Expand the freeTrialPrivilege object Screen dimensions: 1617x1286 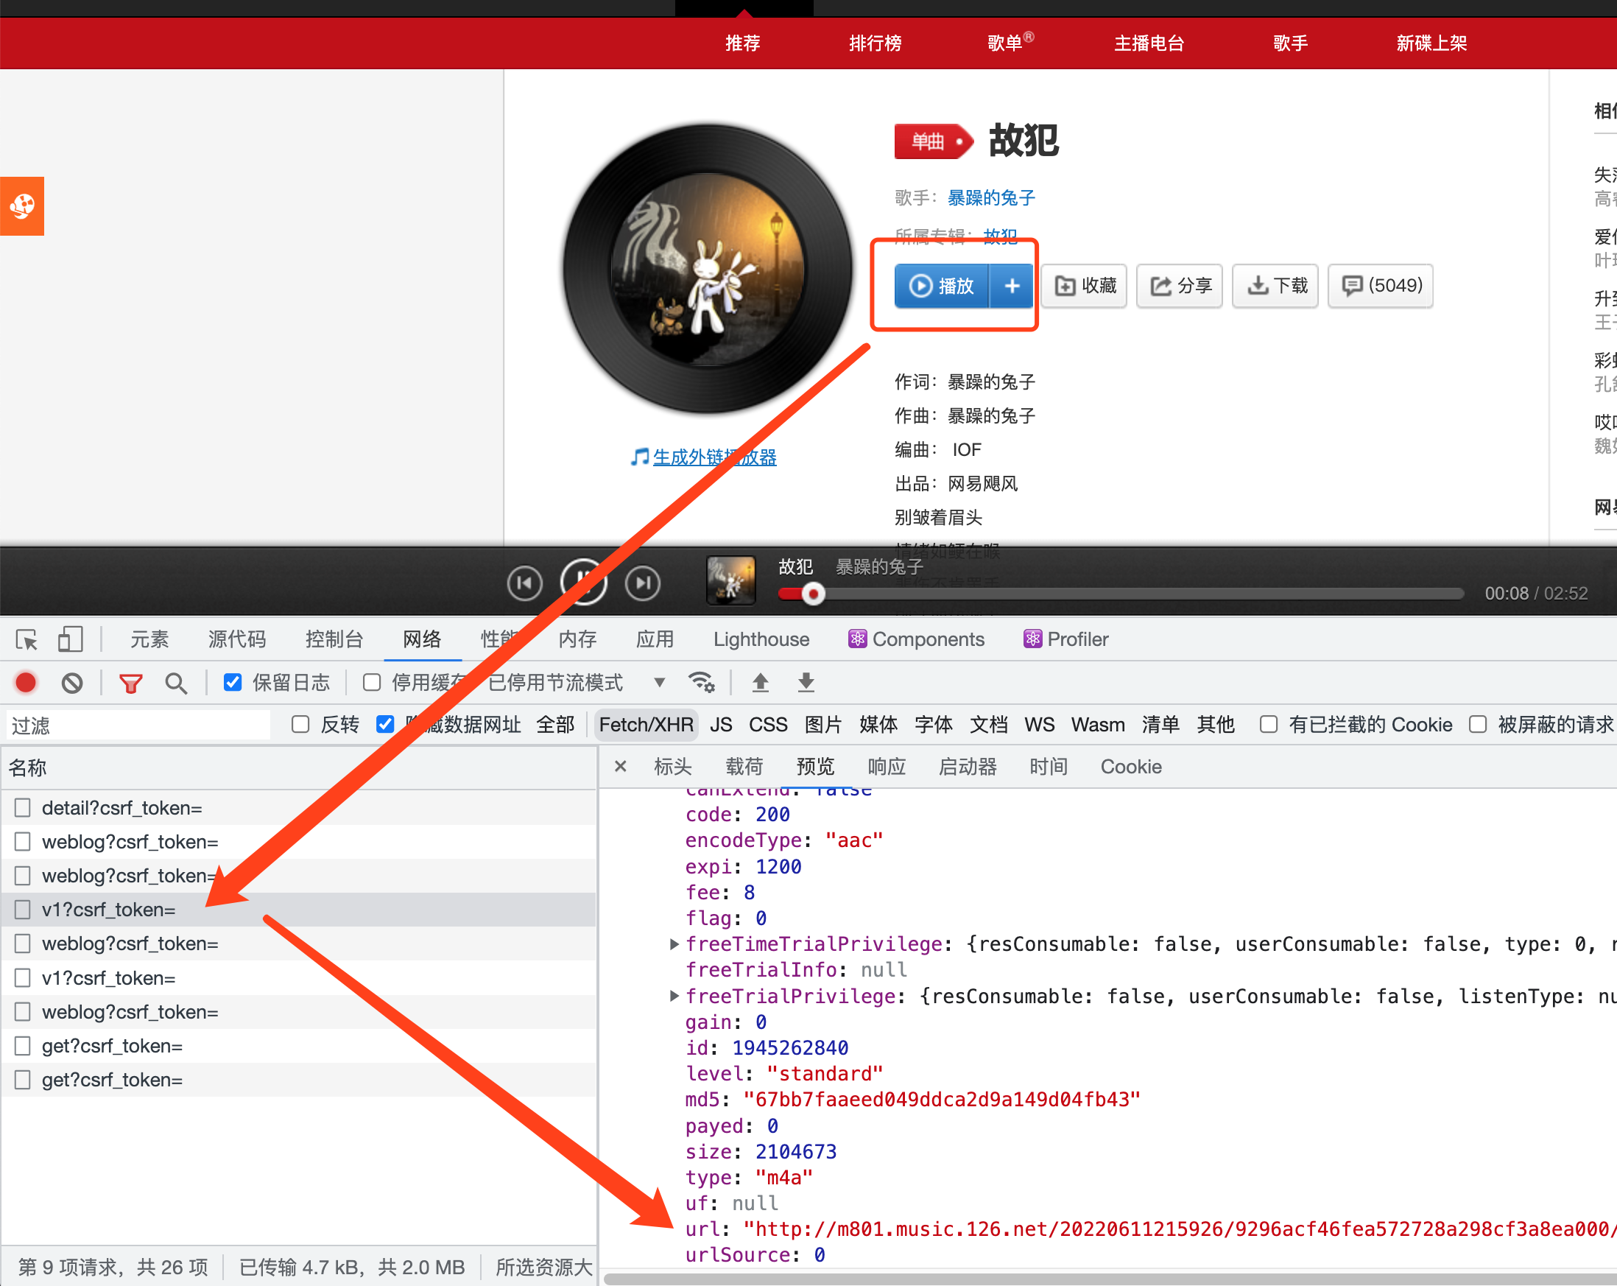[x=674, y=996]
